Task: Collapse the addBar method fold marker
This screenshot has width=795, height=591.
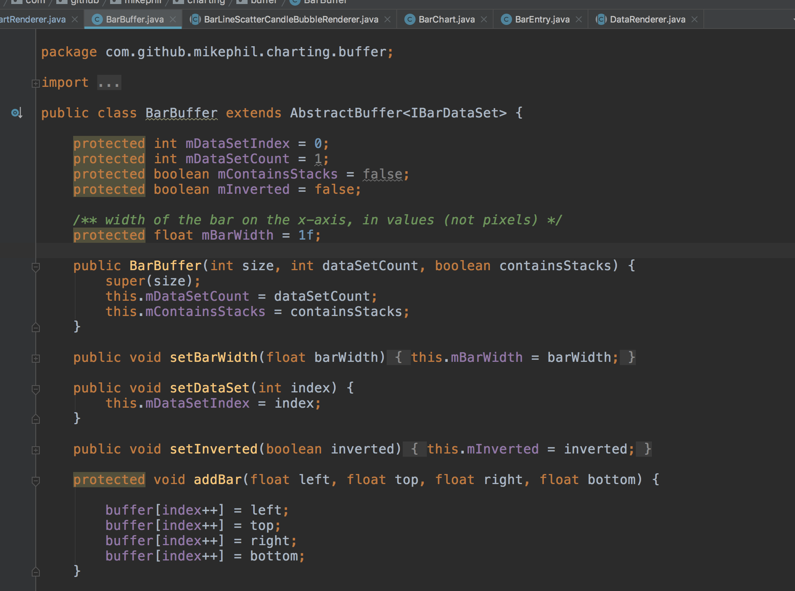Action: (35, 480)
